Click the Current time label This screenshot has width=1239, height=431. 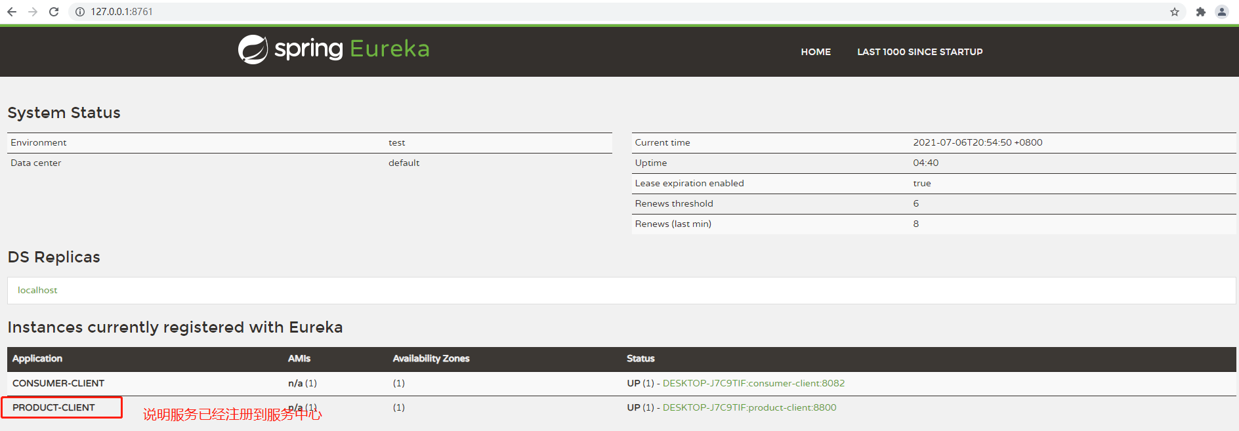[663, 142]
